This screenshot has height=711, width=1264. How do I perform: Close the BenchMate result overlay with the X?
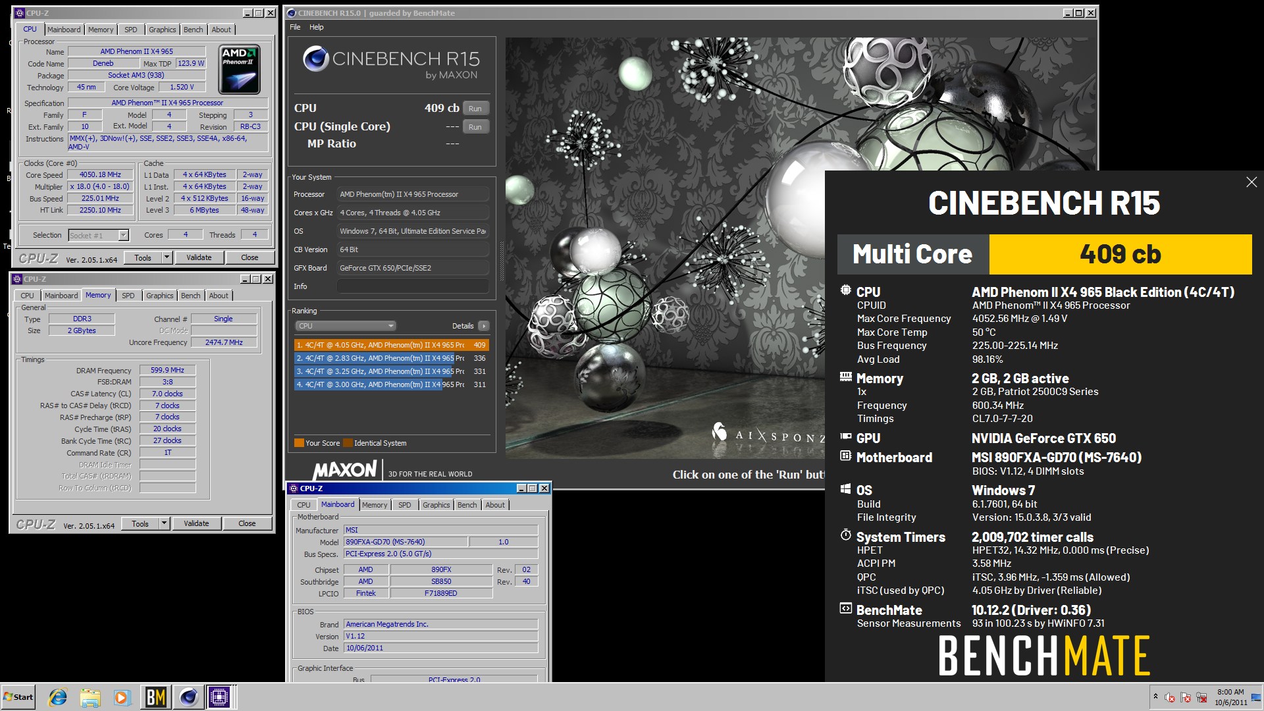pos(1251,182)
